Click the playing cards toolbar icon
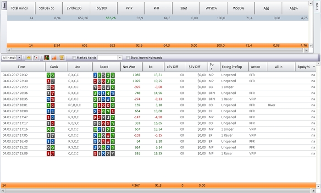The height and width of the screenshot is (193, 321). 36,58
